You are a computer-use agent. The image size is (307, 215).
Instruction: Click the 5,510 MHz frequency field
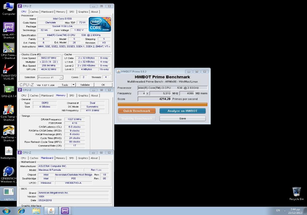[160, 93]
